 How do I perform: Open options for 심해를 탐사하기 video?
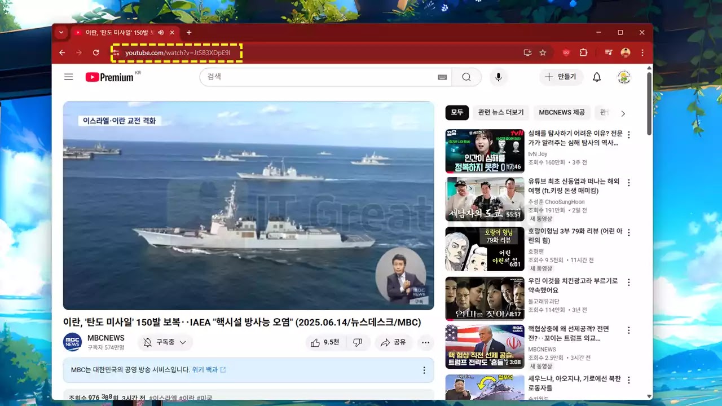[629, 135]
